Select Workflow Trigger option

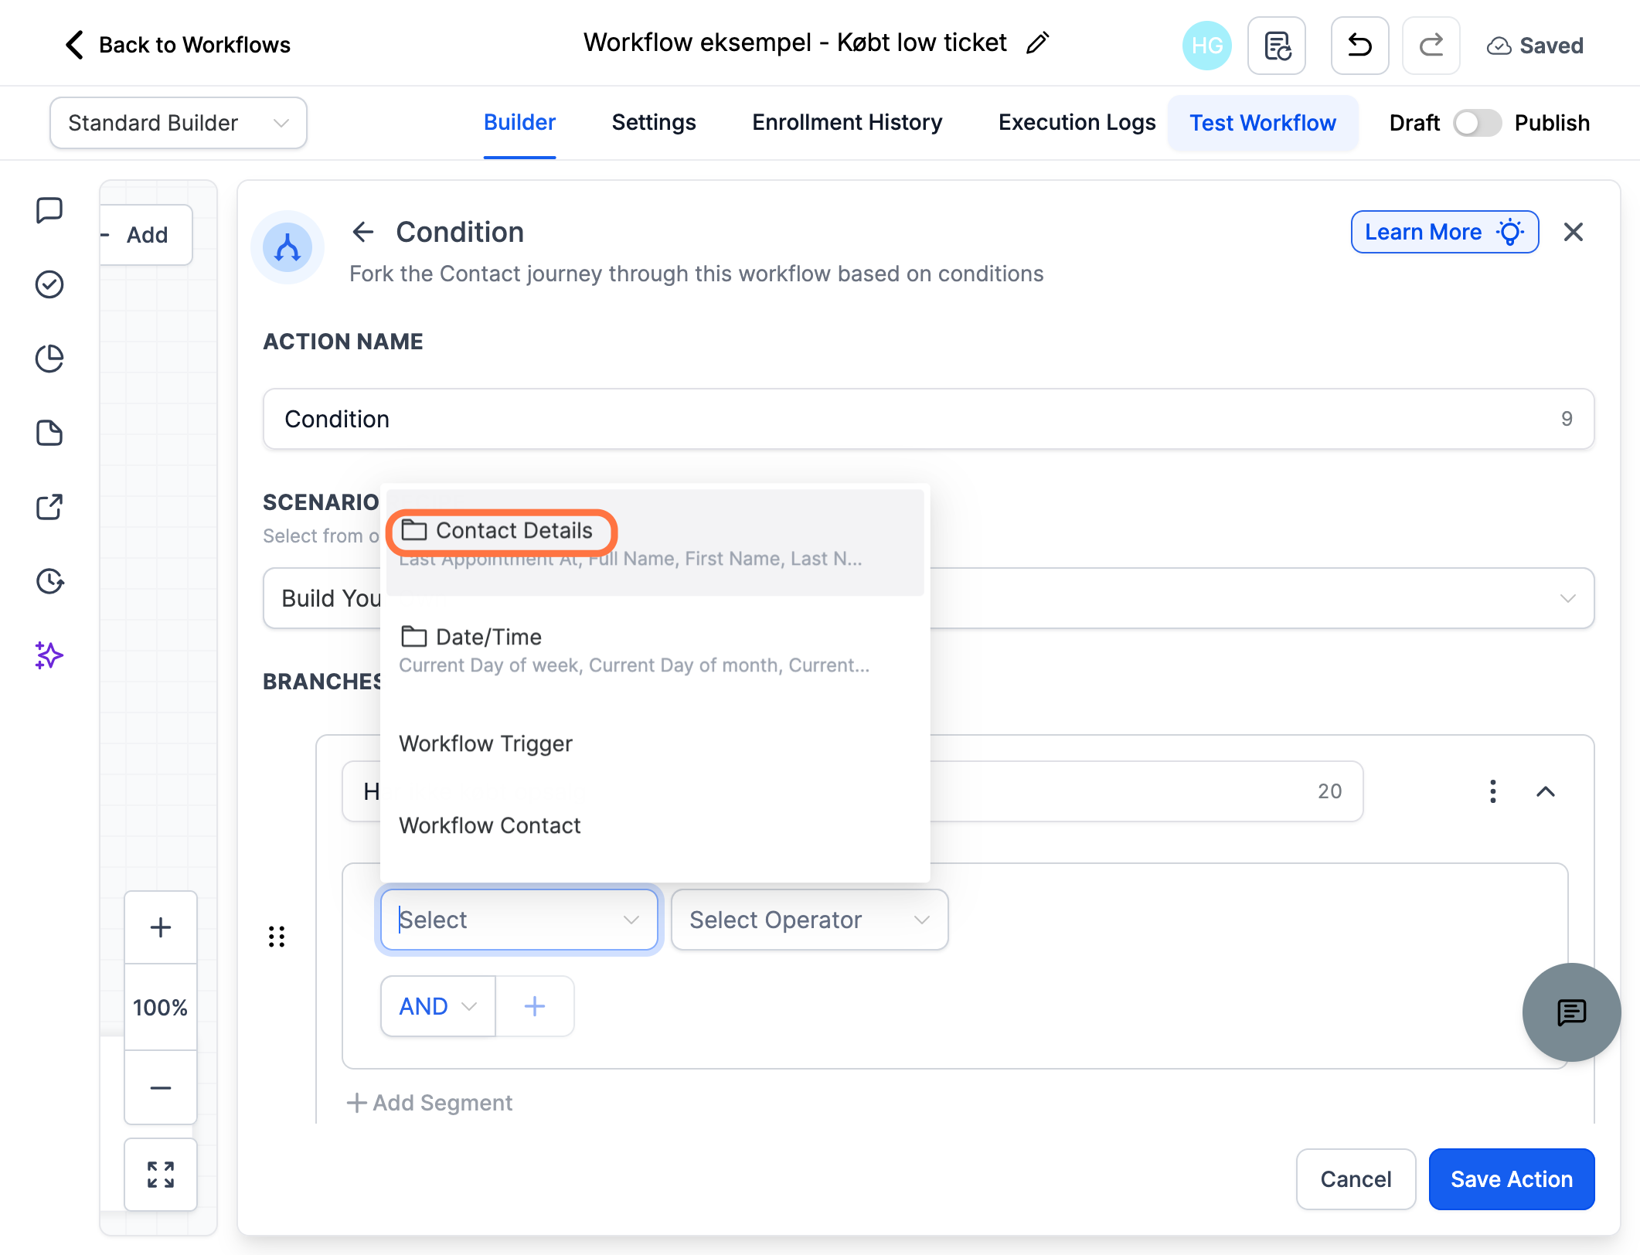pyautogui.click(x=655, y=743)
